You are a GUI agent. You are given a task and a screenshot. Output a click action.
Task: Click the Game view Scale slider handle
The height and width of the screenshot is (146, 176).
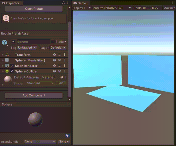(x=144, y=8)
